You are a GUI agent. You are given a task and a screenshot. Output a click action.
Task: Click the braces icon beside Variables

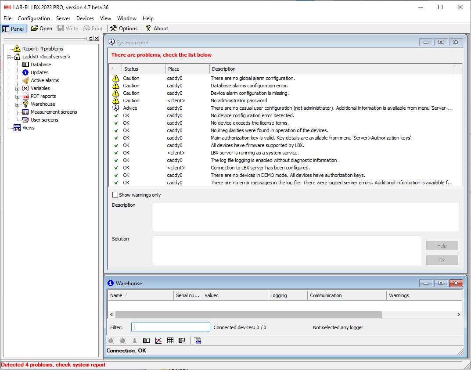pyautogui.click(x=25, y=88)
